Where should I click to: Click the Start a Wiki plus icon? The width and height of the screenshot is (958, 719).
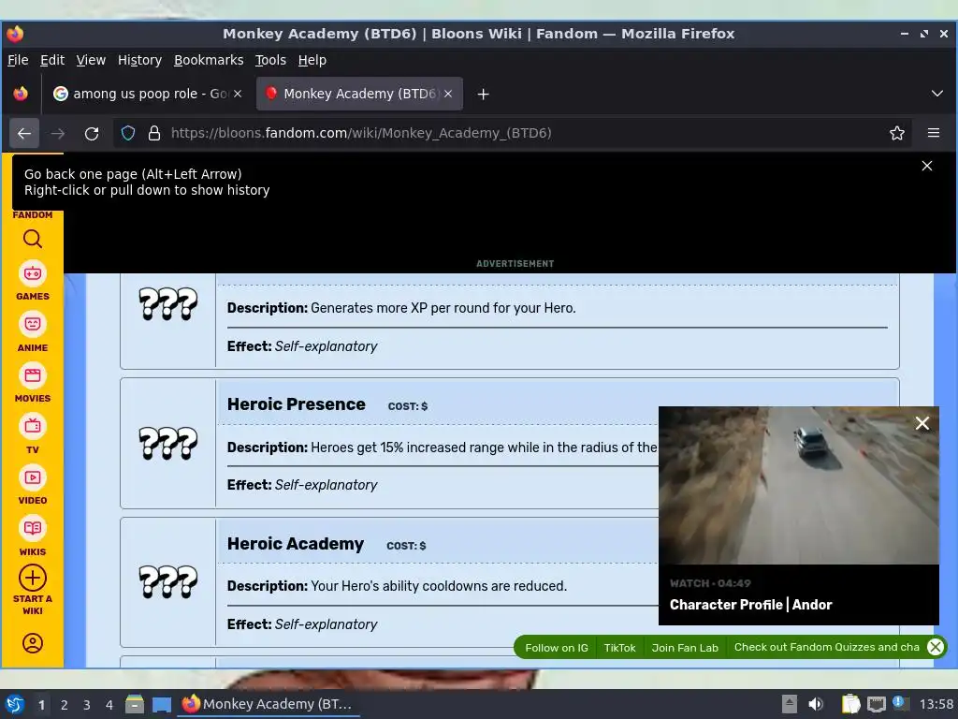33,578
